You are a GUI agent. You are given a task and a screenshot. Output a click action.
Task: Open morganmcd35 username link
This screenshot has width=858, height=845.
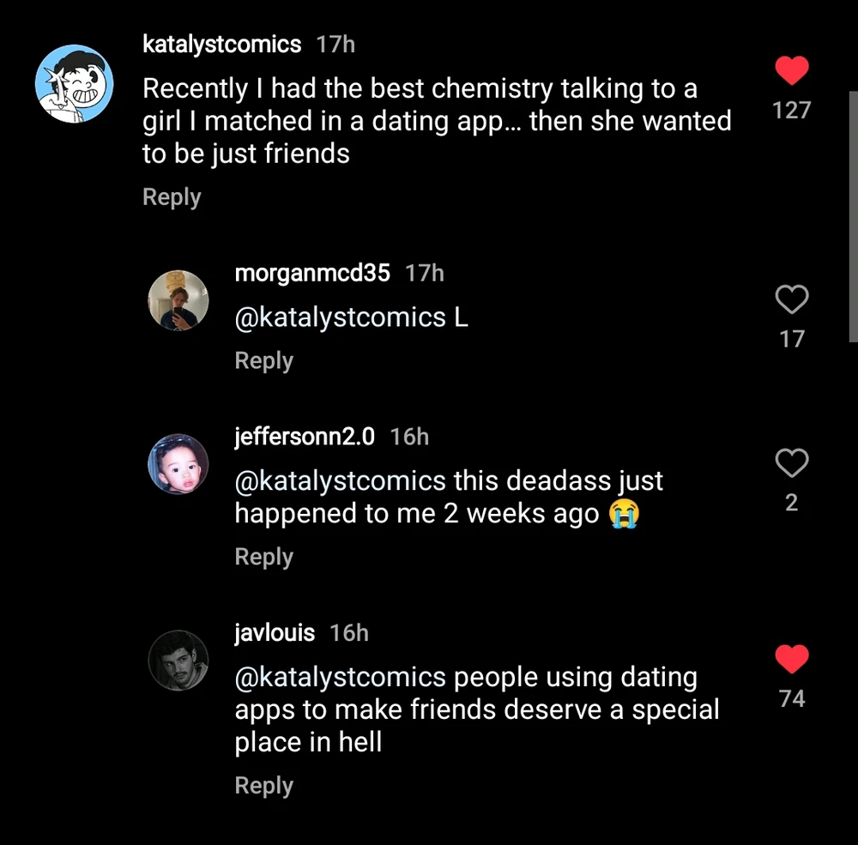(x=312, y=274)
